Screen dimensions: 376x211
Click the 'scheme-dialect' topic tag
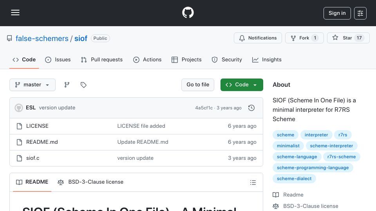(294, 179)
